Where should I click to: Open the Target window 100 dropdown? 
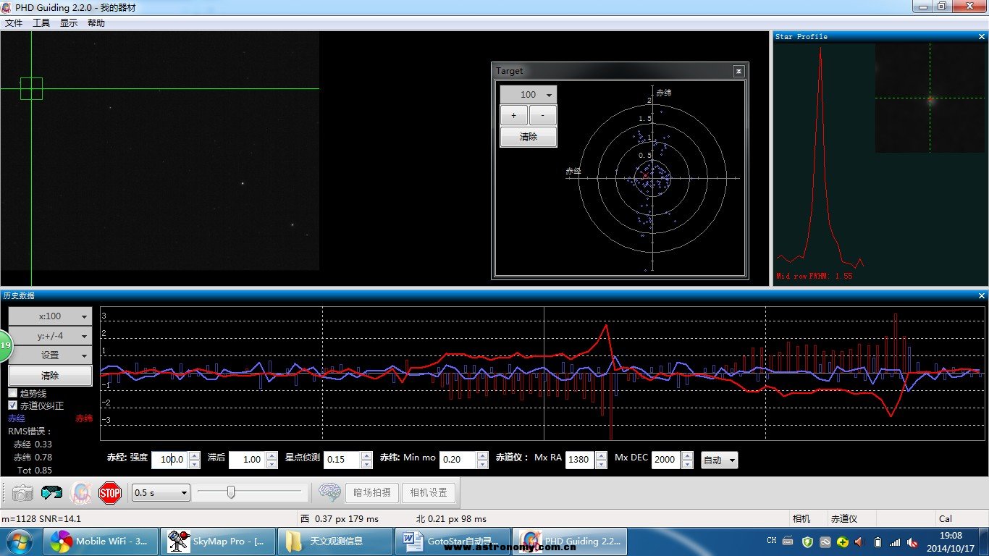click(x=529, y=95)
